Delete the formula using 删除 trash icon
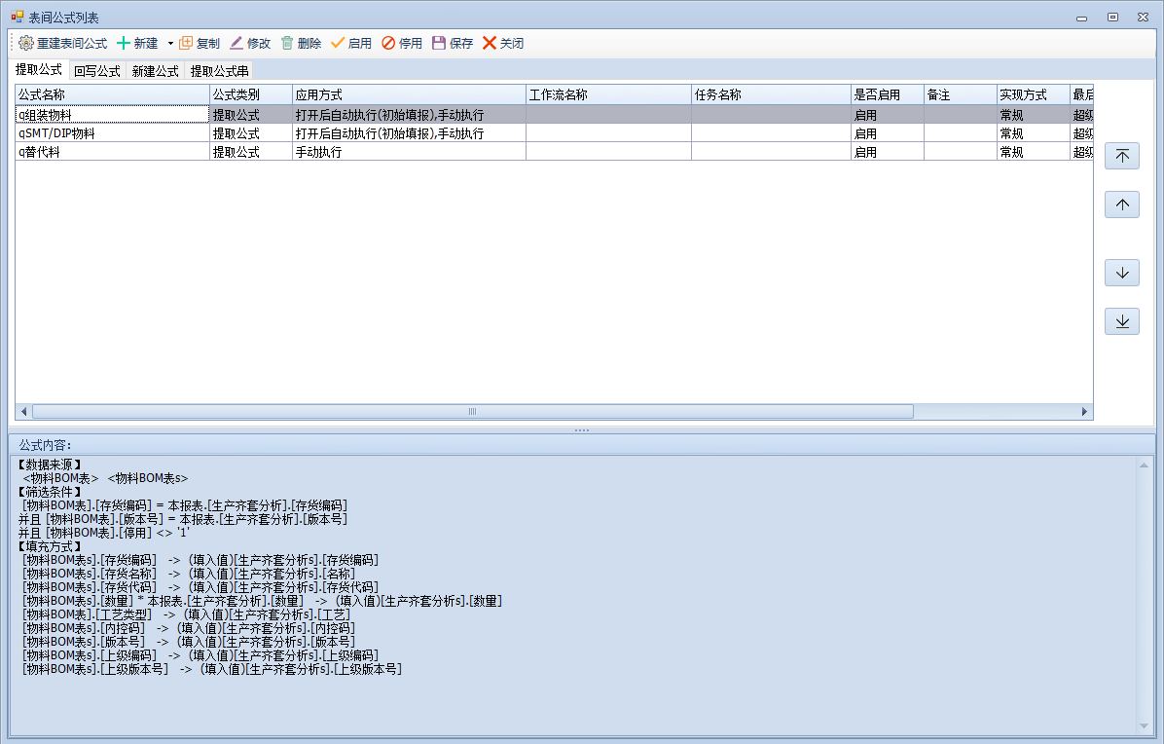 [x=287, y=43]
